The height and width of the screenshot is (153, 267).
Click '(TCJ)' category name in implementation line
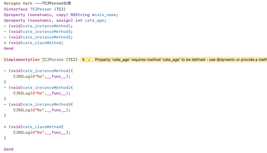coord(72,60)
